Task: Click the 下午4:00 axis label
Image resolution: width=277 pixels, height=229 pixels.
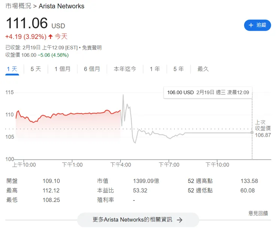Action: [x=121, y=165]
